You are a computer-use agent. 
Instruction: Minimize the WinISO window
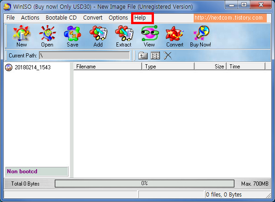(x=231, y=5)
